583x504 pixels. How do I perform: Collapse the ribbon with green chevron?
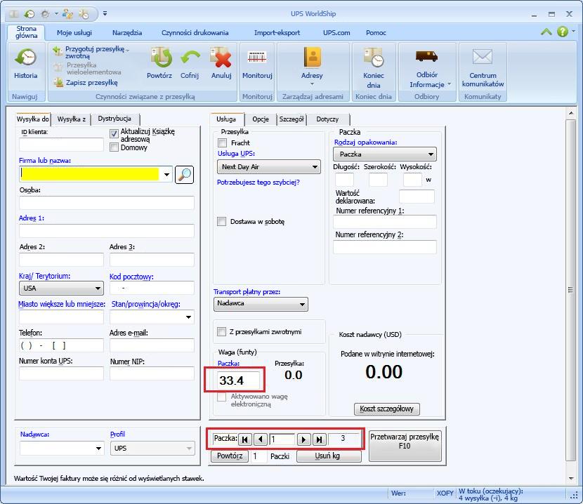point(546,32)
